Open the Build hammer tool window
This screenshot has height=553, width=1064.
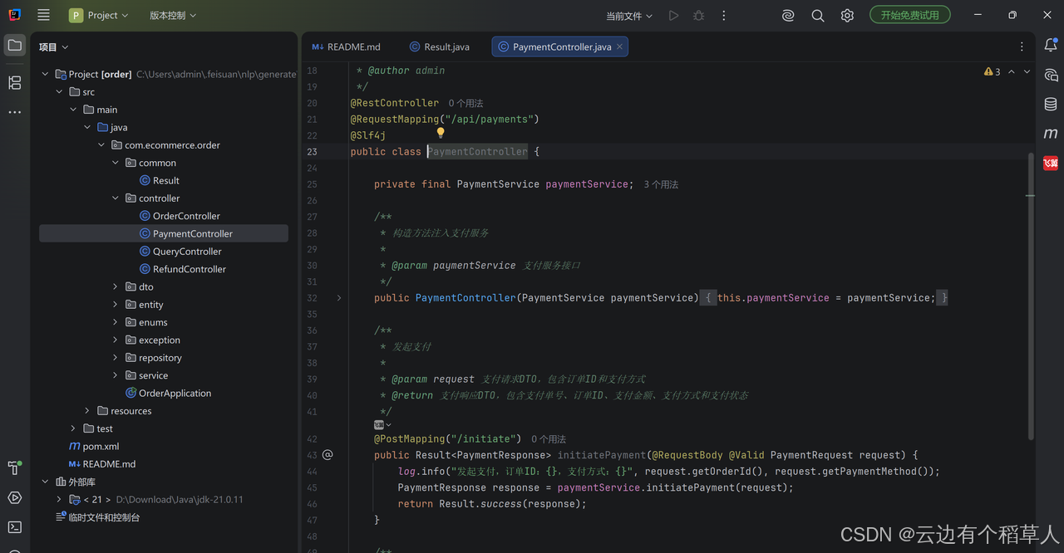[x=15, y=467]
